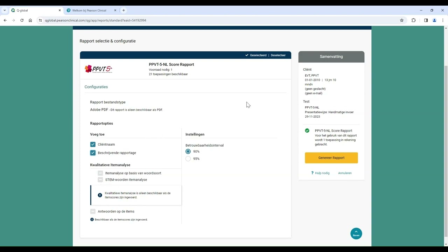This screenshot has height=252, width=448.
Task: Close the Welkom bij Pearson Clinical tab
Action: pos(115,10)
